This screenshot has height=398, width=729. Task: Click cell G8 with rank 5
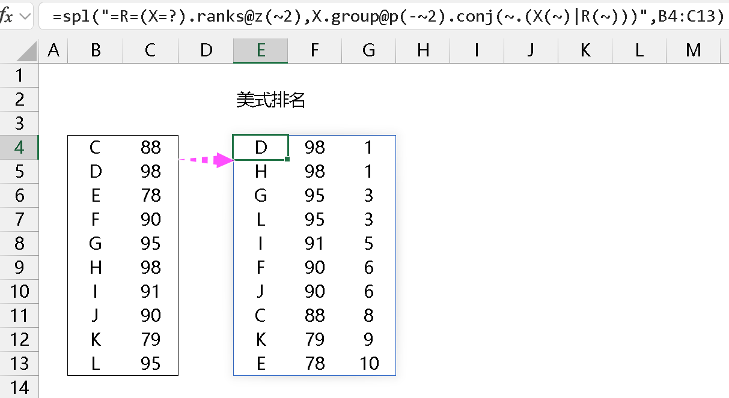coord(368,244)
